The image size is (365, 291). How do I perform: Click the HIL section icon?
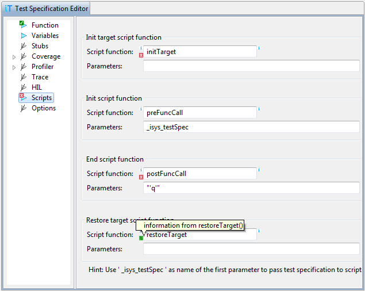pos(24,87)
